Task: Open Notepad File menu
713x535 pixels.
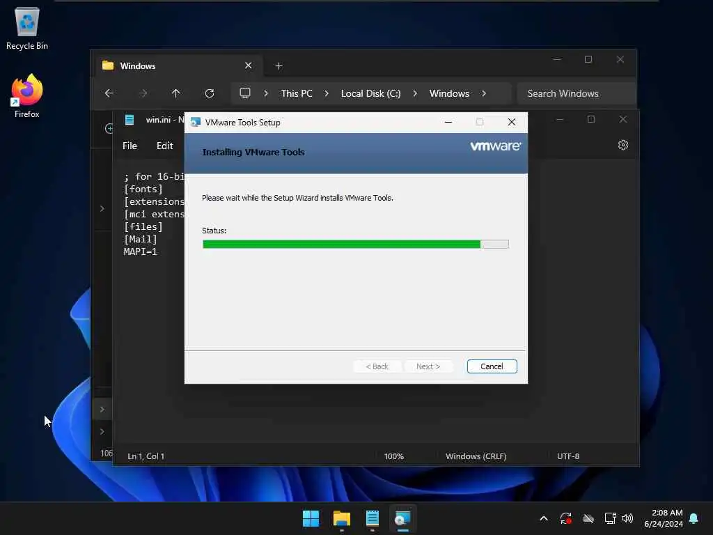Action: (x=130, y=146)
